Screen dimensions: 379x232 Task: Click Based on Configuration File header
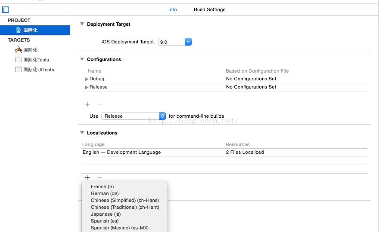point(257,71)
